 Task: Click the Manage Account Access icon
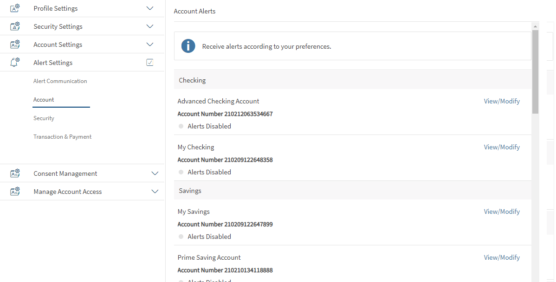click(x=15, y=192)
